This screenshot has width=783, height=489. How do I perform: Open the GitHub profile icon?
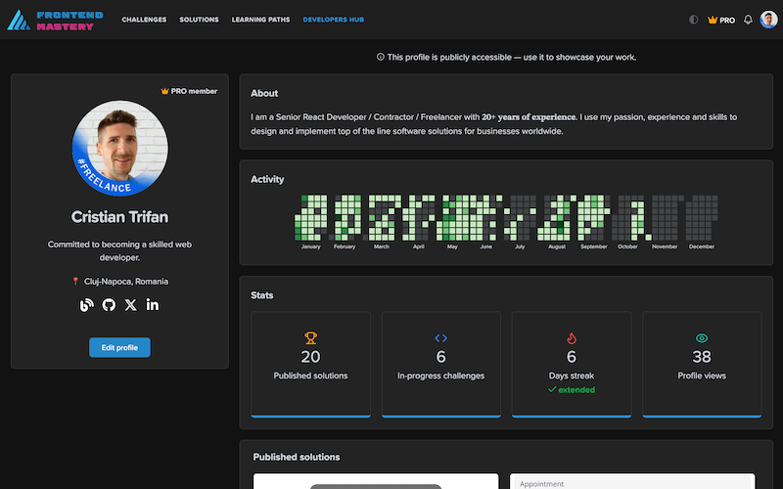point(109,305)
